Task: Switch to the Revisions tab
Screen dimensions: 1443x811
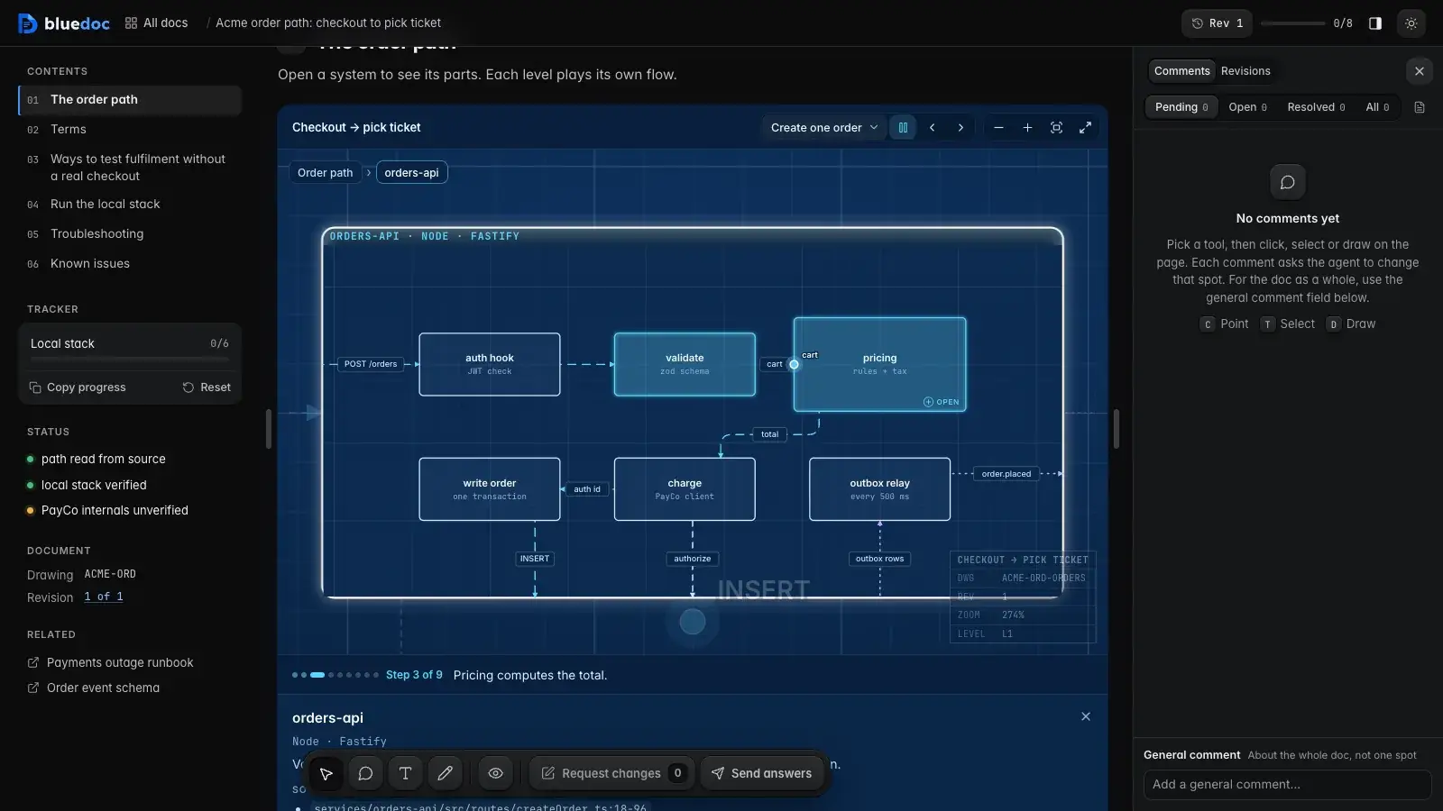Action: coord(1245,71)
